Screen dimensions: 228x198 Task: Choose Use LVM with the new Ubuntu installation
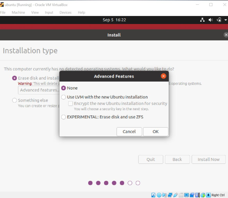coord(64,97)
